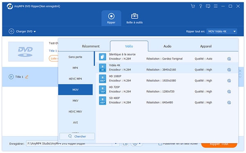Click the Chercher search field
The width and height of the screenshot is (246, 153).
77,136
